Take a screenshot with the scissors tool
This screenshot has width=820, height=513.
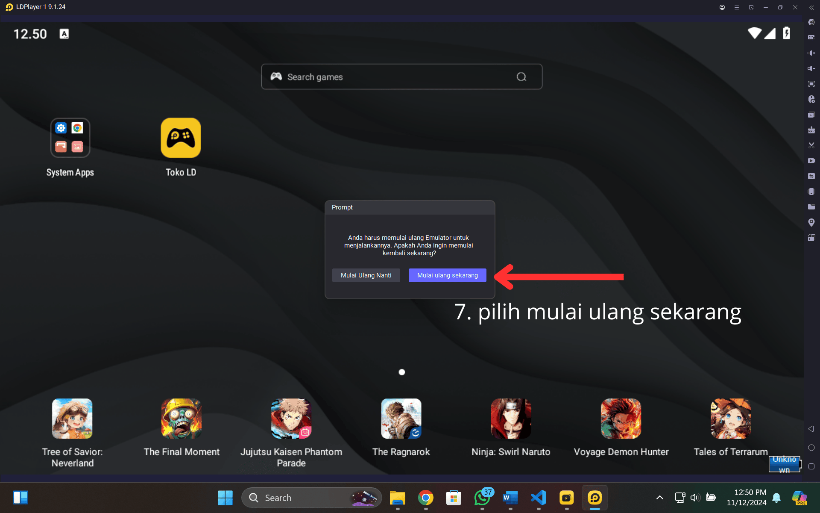(812, 145)
